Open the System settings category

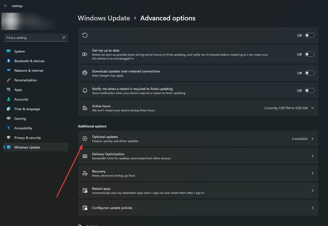(x=36, y=51)
